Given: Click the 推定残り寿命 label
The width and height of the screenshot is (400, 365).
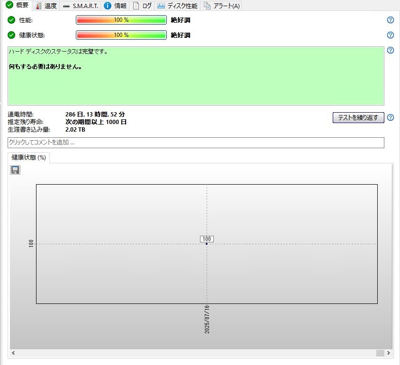Looking at the screenshot, I should tap(26, 122).
